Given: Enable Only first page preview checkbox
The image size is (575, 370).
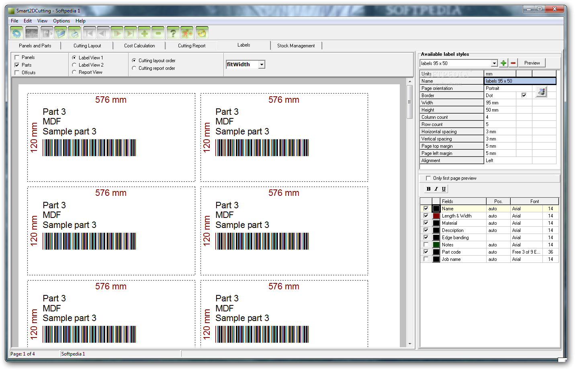Looking at the screenshot, I should point(428,178).
